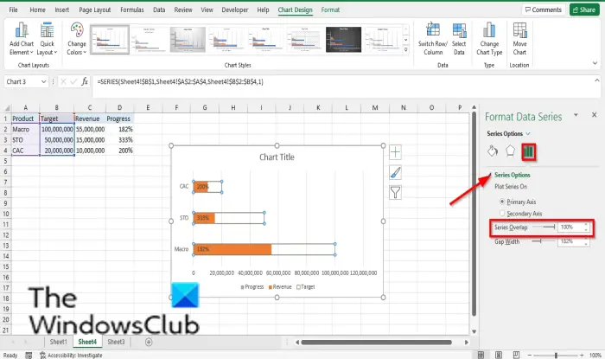Expand the formula bar
Image resolution: width=605 pixels, height=359 pixels.
pos(597,80)
